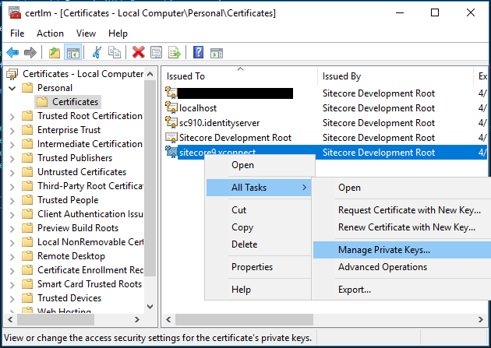Click the Copy toolbar icon
The width and height of the screenshot is (491, 348).
pos(115,52)
